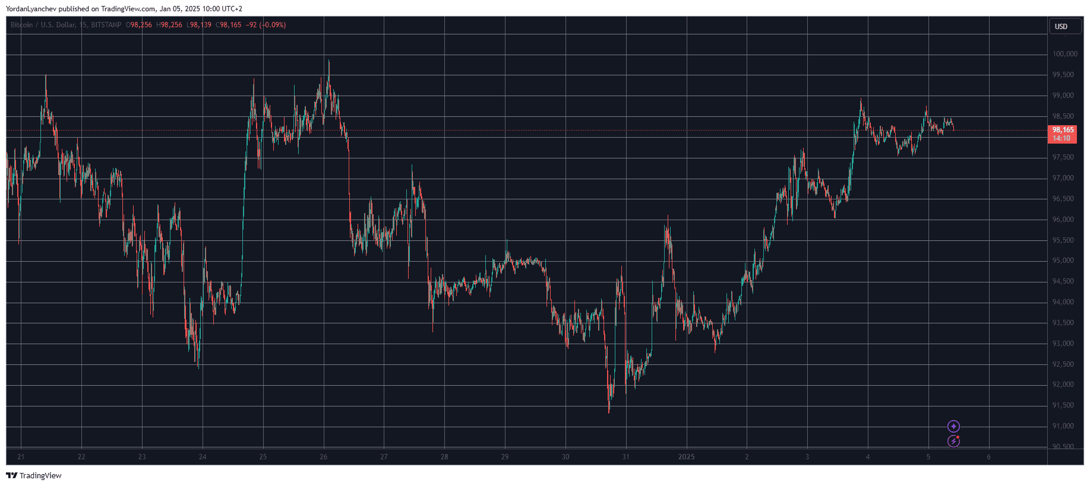The width and height of the screenshot is (1090, 486).
Task: Click date 24 on the time axis
Action: (x=203, y=457)
